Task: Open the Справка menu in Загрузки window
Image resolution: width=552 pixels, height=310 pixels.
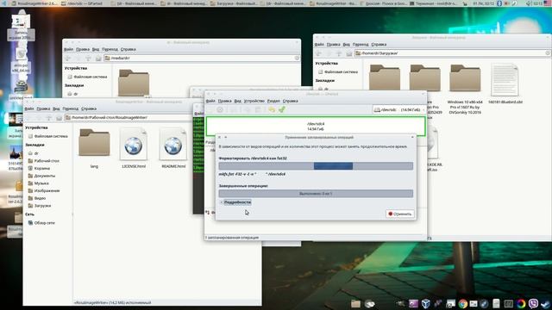Action: (x=379, y=44)
